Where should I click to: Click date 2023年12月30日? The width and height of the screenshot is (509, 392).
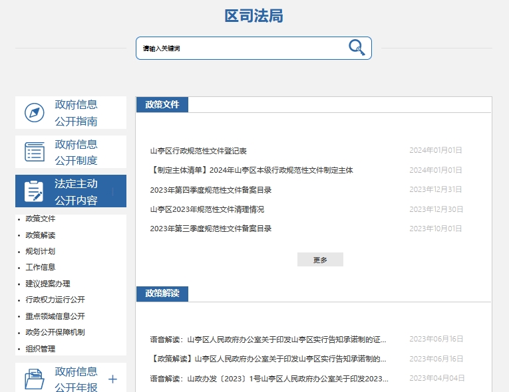tap(436, 209)
